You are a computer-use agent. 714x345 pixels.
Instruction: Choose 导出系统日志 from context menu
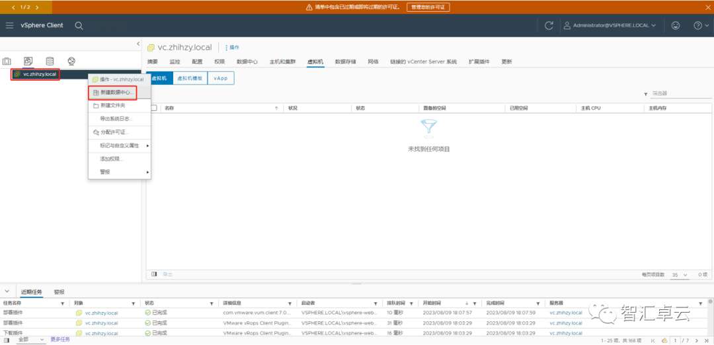click(119, 118)
